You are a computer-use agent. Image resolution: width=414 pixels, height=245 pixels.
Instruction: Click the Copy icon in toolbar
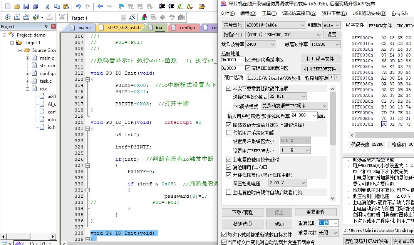click(x=57, y=6)
